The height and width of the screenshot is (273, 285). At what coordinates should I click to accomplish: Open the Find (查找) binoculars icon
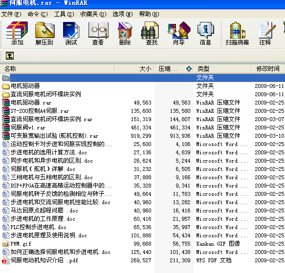pos(150,30)
